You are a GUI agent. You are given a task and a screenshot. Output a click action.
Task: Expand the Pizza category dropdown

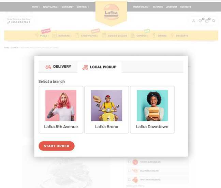pyautogui.click(x=44, y=36)
